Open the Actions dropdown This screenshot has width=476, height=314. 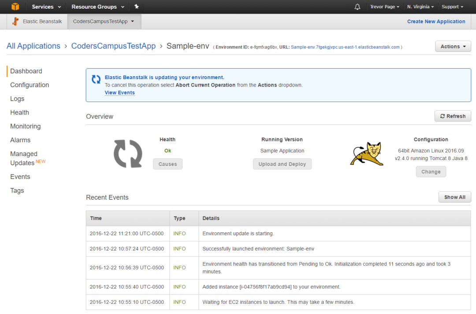pyautogui.click(x=453, y=46)
